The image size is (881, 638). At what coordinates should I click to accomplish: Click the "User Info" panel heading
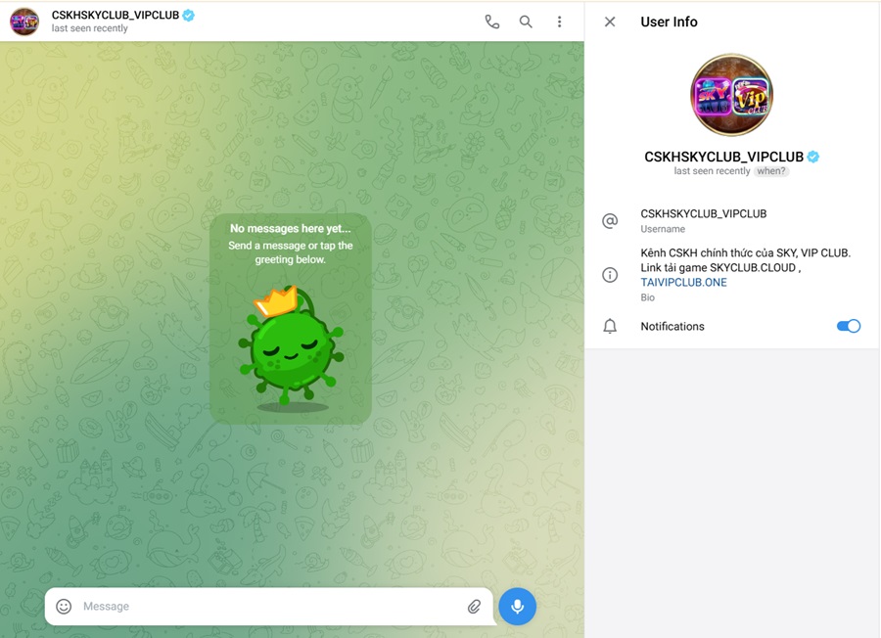[669, 22]
